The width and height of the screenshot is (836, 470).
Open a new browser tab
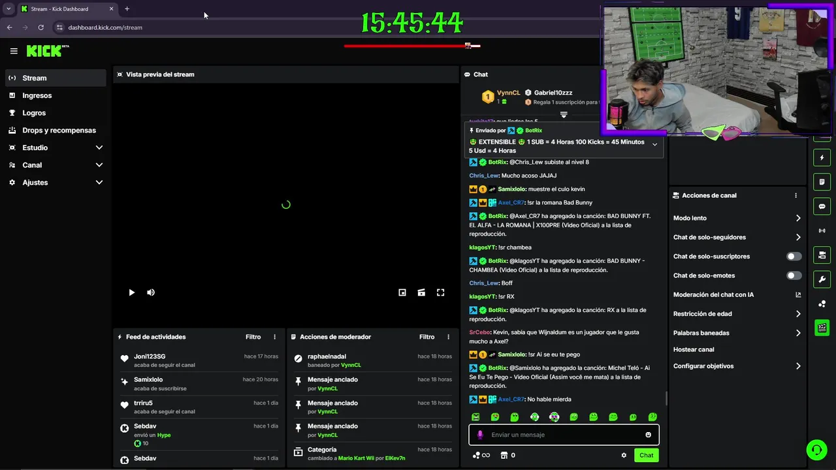pyautogui.click(x=127, y=9)
